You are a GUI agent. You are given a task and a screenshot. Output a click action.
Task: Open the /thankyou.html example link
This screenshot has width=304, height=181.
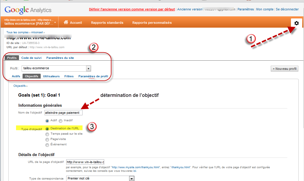coord(181,167)
